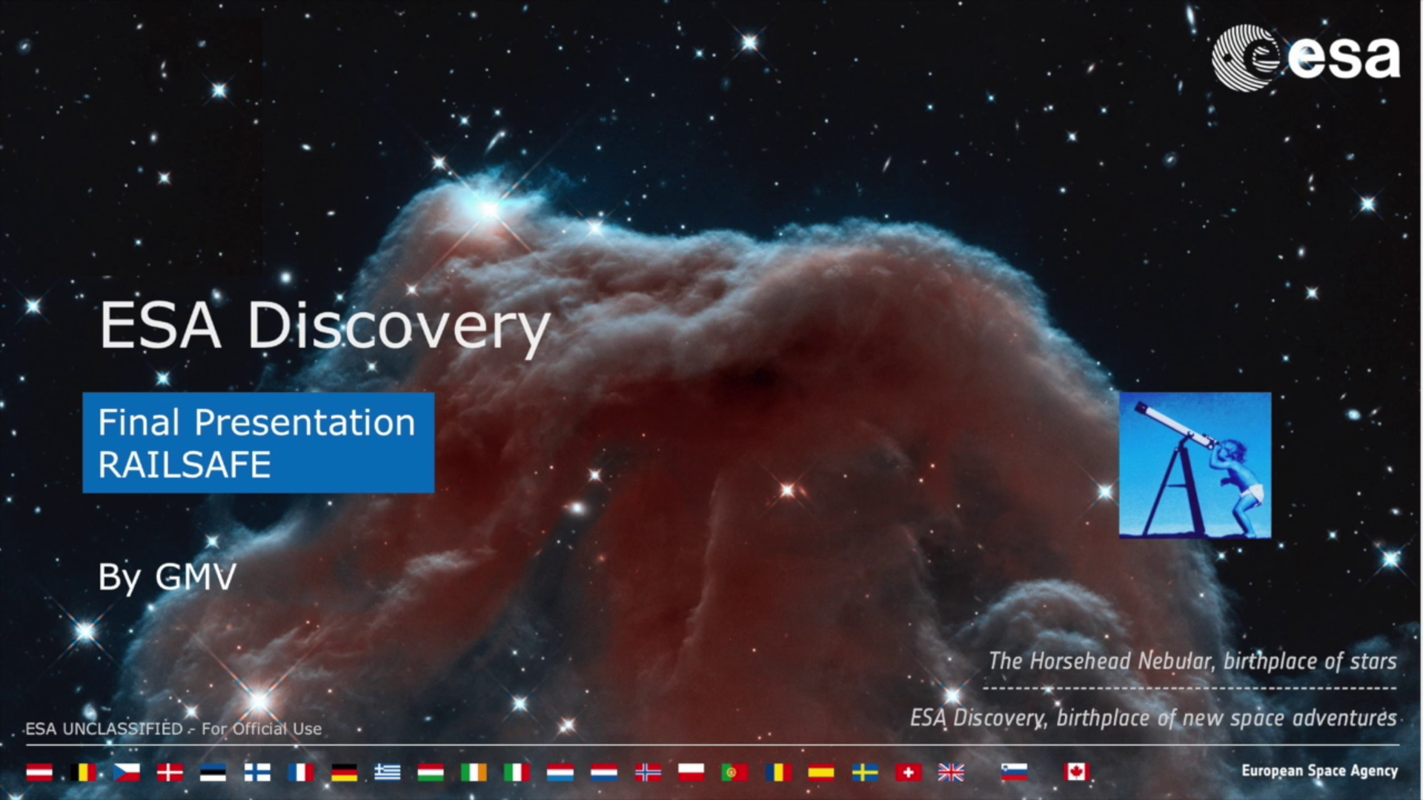Select the Germany flag icon

pos(344,773)
